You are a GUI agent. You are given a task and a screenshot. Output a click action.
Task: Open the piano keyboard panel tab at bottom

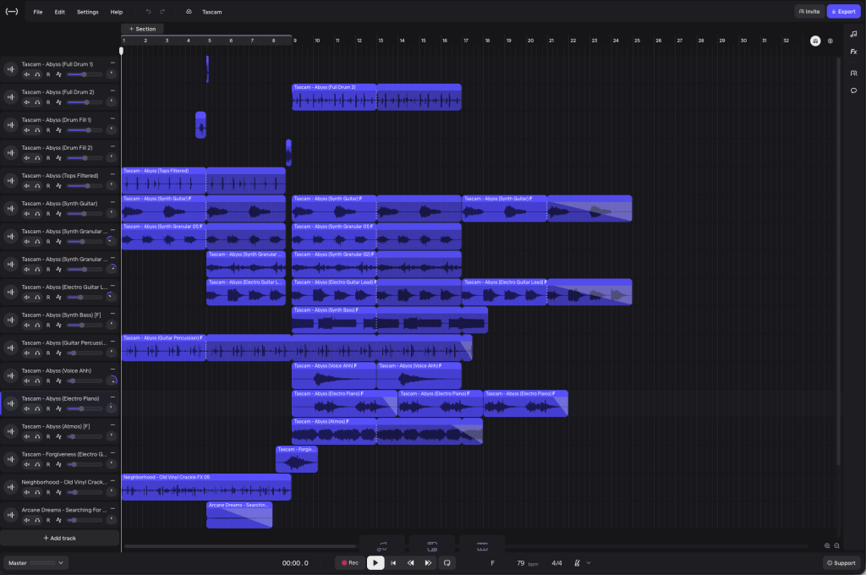481,547
